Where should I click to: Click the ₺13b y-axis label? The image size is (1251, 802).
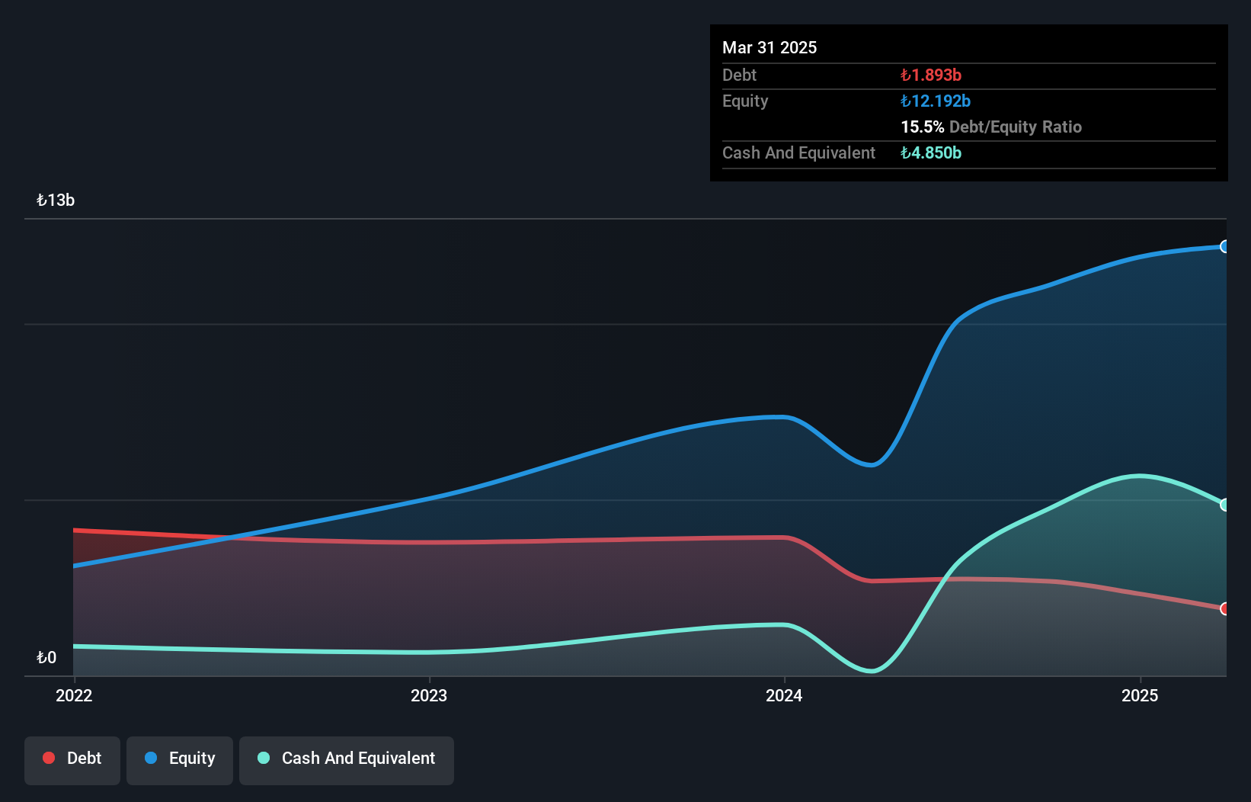tap(56, 200)
